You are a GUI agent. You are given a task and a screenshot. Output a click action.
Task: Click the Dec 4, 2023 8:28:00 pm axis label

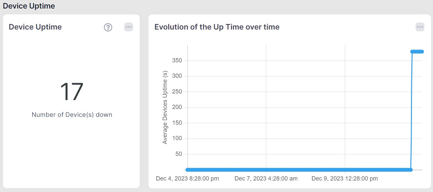[x=187, y=179]
